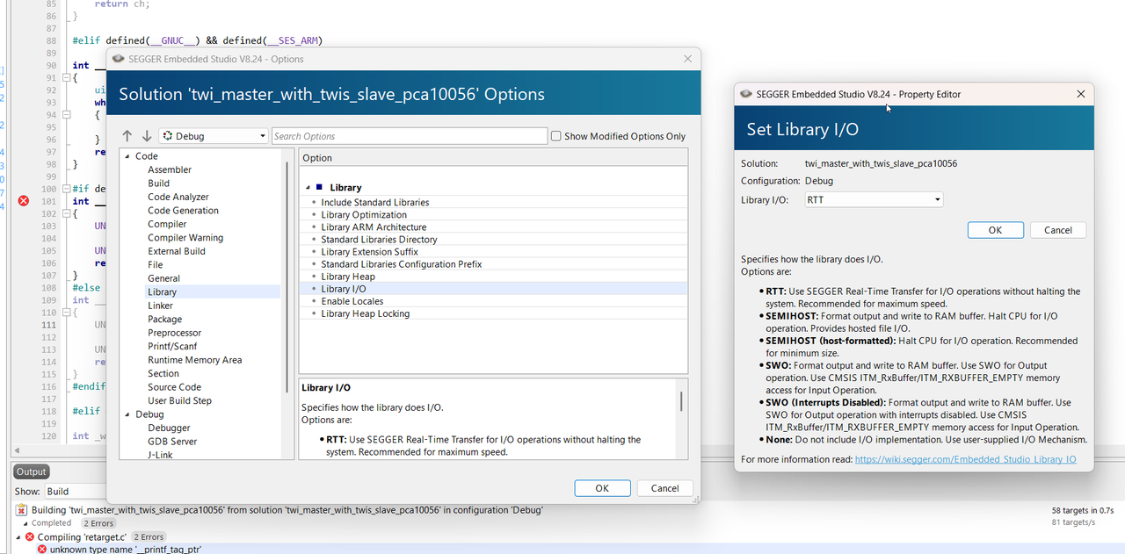1125x554 pixels.
Task: Collapse the Library option group
Action: pos(308,187)
